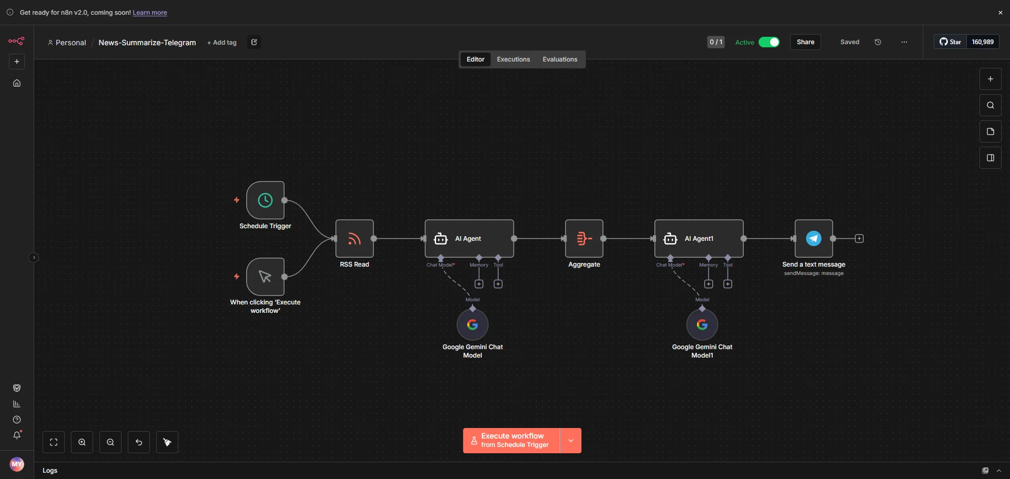Screen dimensions: 1010x479
Task: Click the Google Gemini Chat Model1 node
Action: coord(702,325)
